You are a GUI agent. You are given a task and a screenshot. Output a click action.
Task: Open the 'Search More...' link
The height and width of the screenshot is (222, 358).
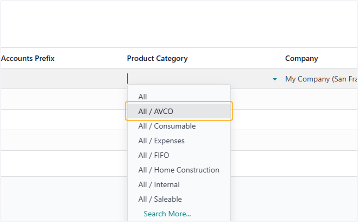(167, 214)
